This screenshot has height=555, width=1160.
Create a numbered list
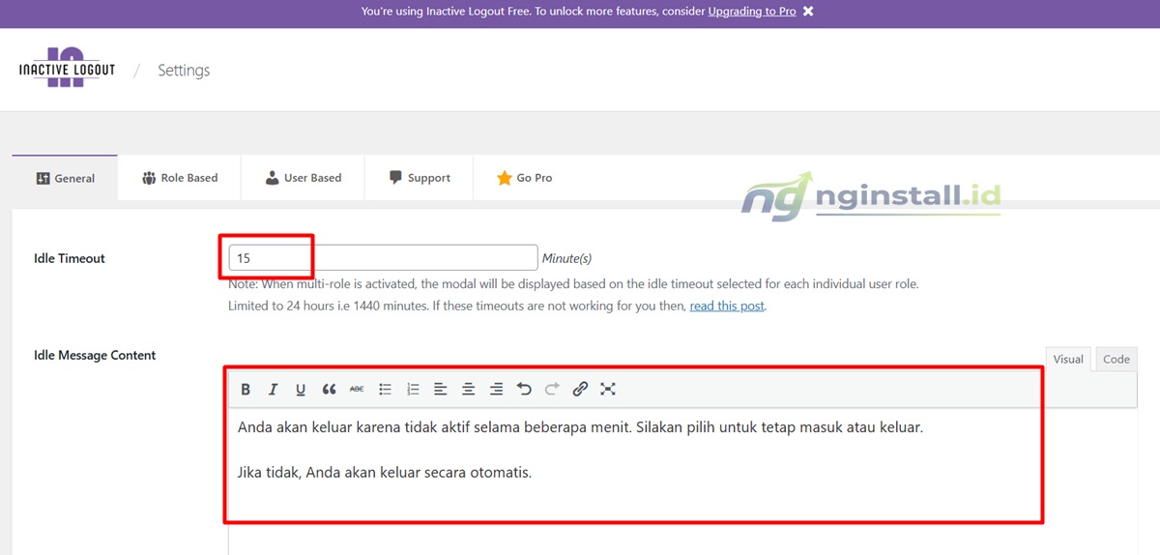(x=413, y=389)
